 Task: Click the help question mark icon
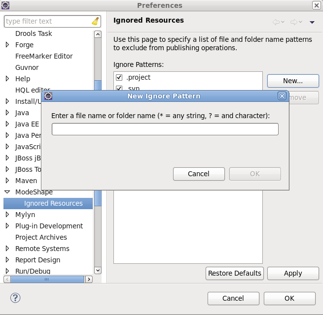pyautogui.click(x=16, y=298)
